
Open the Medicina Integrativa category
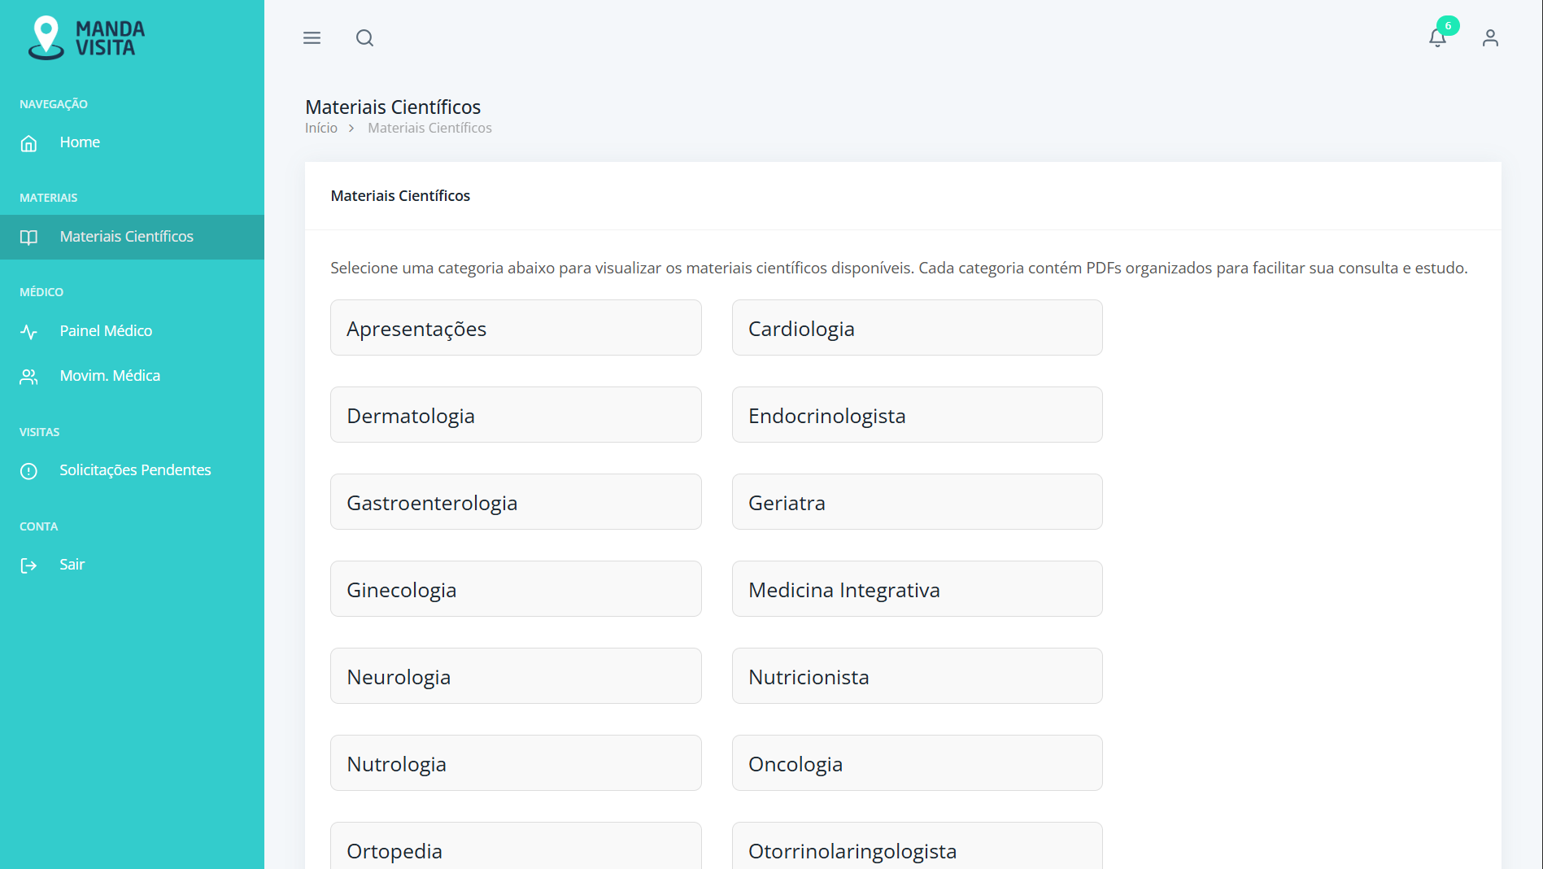(x=917, y=589)
